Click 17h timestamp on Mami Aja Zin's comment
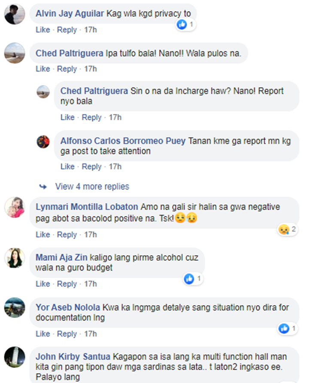 click(91, 284)
